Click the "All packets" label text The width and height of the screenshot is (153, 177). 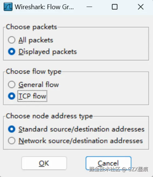click(x=36, y=40)
